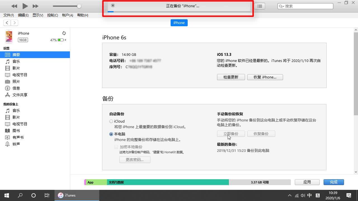Click the 有声书 audiobook icon
Viewport: 358px width, 201px height.
click(x=8, y=137)
